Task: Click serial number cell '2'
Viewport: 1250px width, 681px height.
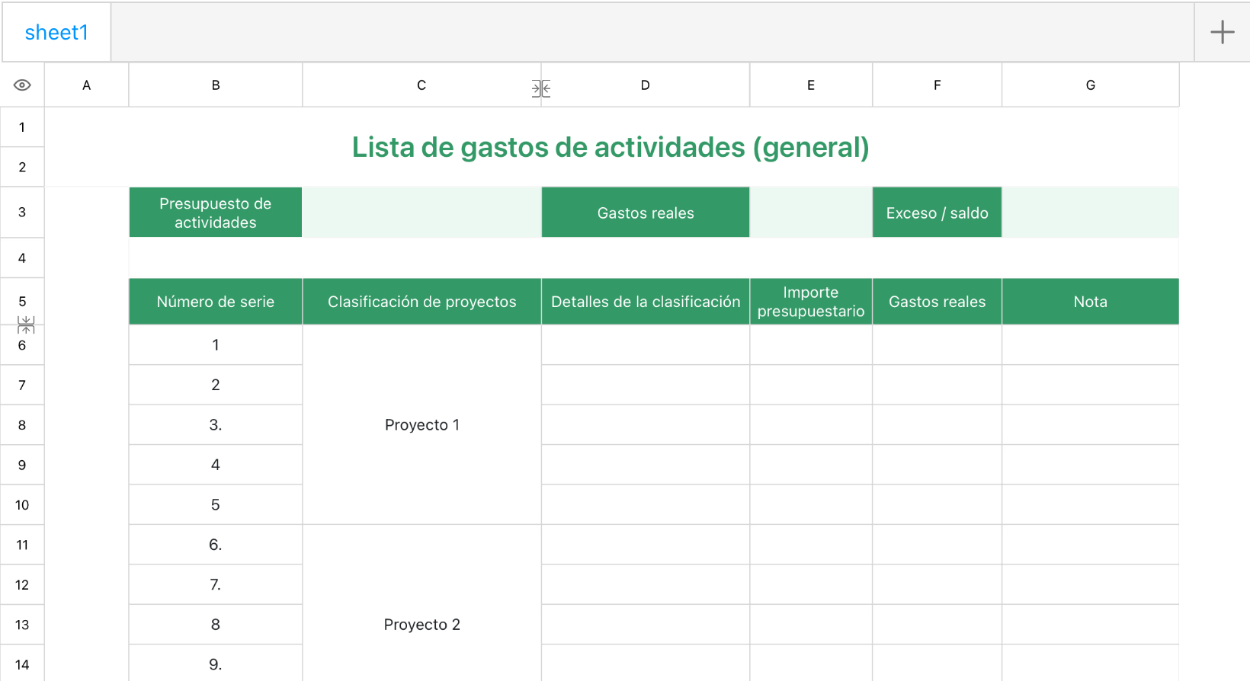Action: pos(216,385)
